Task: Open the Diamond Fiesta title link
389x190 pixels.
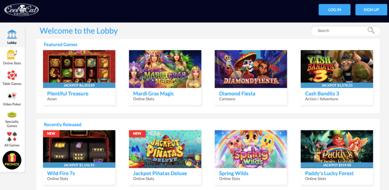Action: pos(237,94)
